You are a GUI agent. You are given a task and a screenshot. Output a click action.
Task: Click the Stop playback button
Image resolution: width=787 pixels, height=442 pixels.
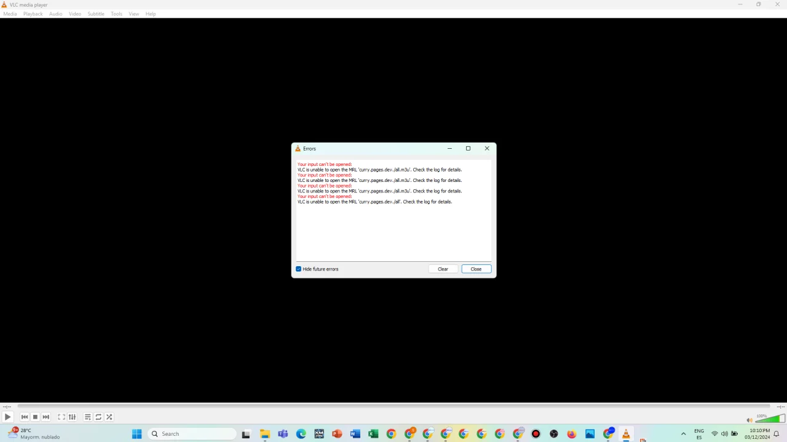tap(35, 417)
